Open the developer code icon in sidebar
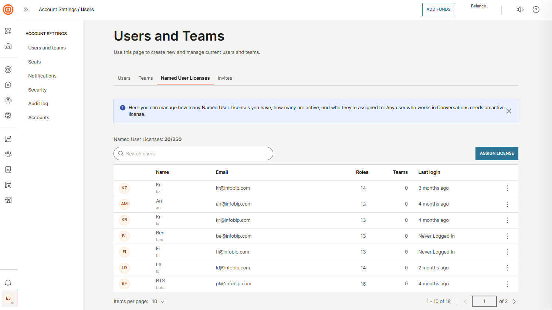Image resolution: width=552 pixels, height=310 pixels. coord(8,46)
